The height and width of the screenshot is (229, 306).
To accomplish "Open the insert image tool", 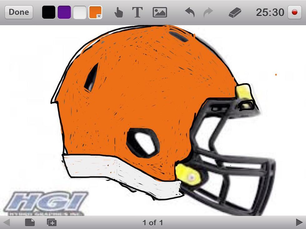I will [x=160, y=12].
